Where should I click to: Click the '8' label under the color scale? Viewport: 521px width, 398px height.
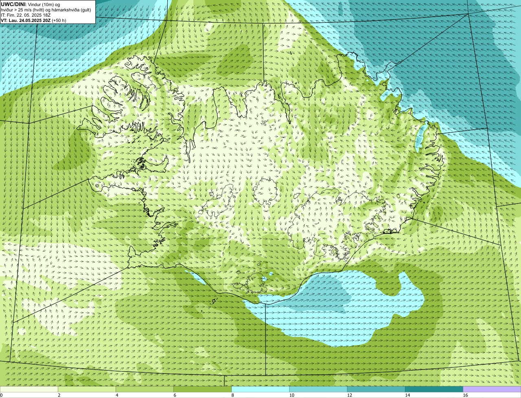233,395
